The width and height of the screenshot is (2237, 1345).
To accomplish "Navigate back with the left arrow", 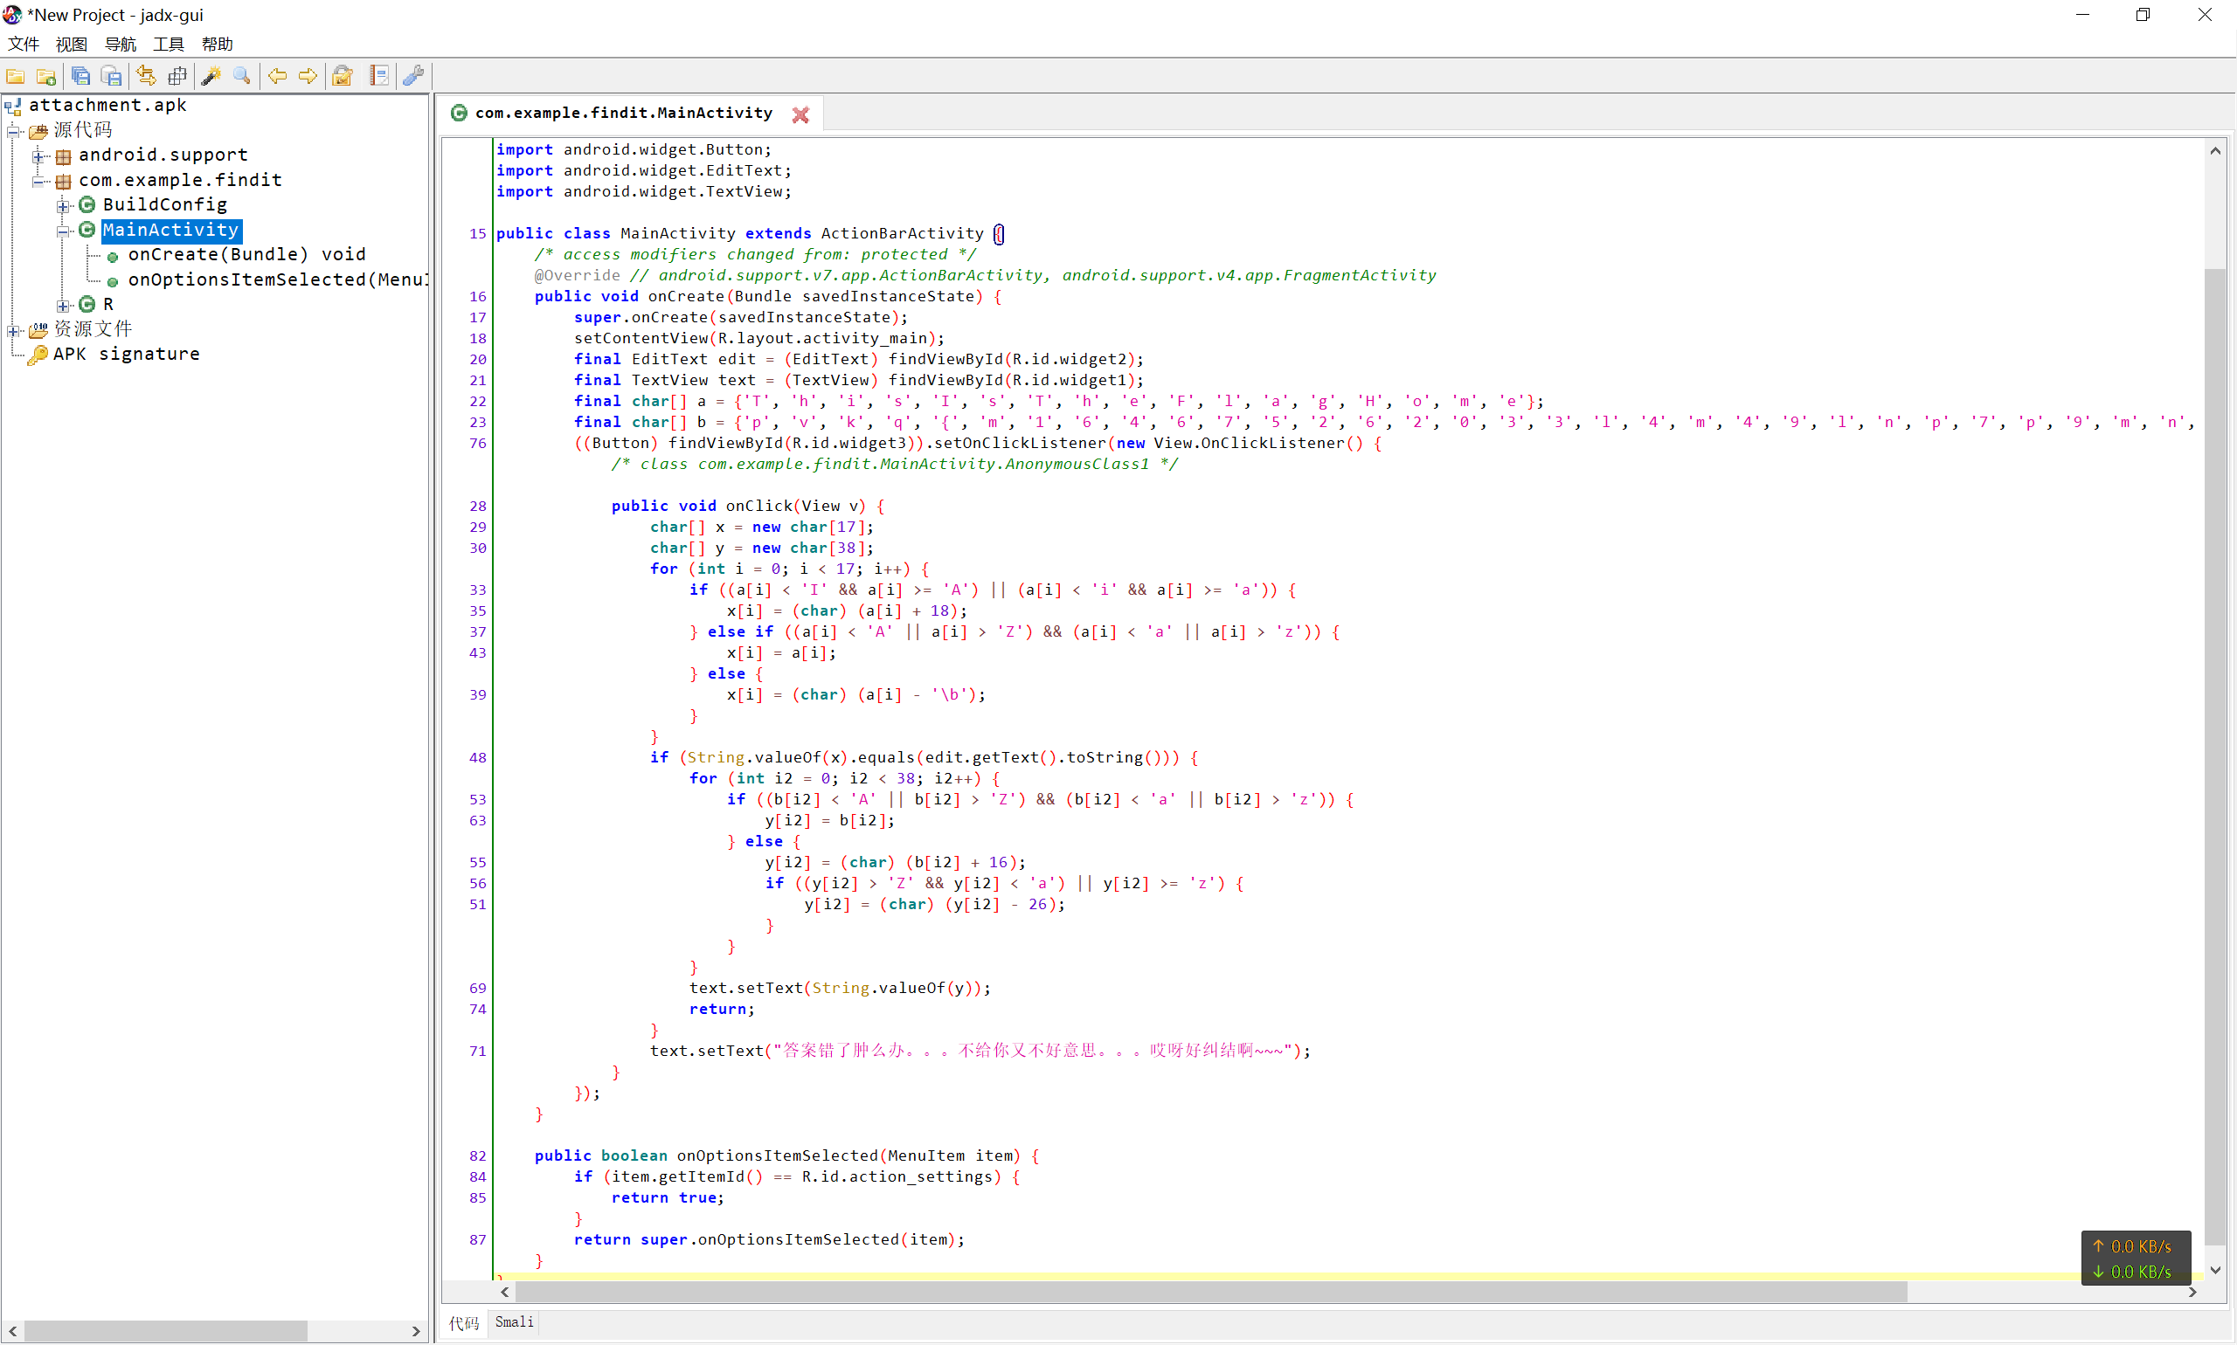I will [278, 76].
